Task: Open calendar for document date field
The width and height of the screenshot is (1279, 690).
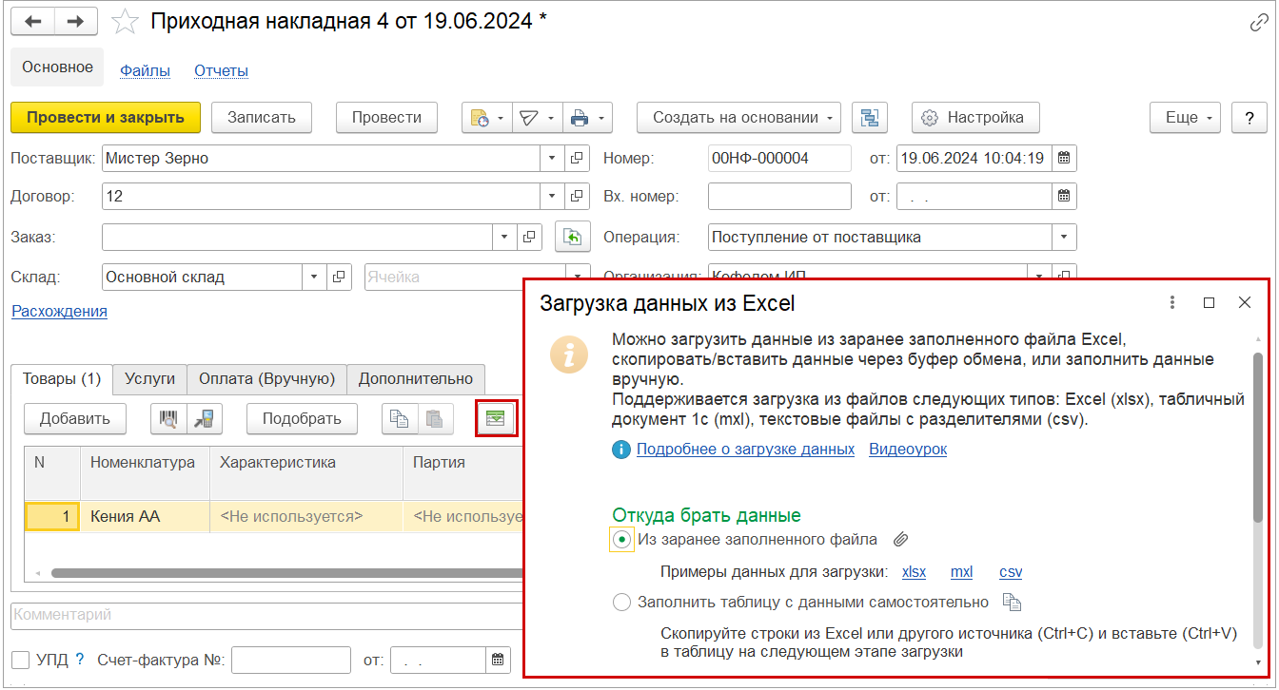Action: [1065, 159]
